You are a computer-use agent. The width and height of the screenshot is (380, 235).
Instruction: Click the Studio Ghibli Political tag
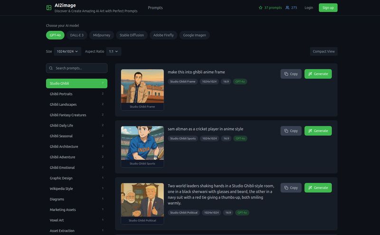(184, 213)
